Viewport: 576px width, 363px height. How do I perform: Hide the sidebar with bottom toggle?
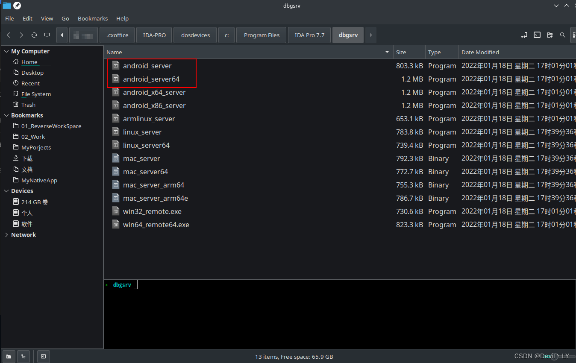(43, 356)
